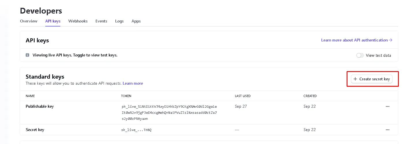Click the Publishable key name
The image size is (413, 144).
pyautogui.click(x=40, y=106)
